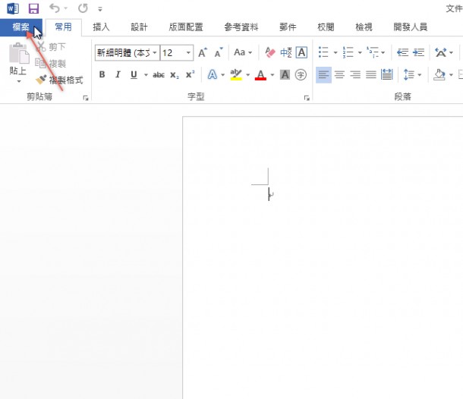Align text right
The width and height of the screenshot is (463, 399).
[x=355, y=74]
